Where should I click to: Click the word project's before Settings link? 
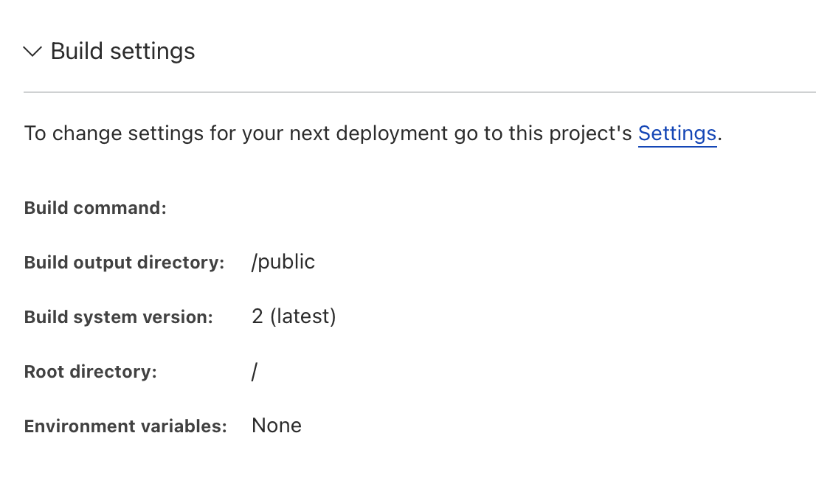pos(592,134)
